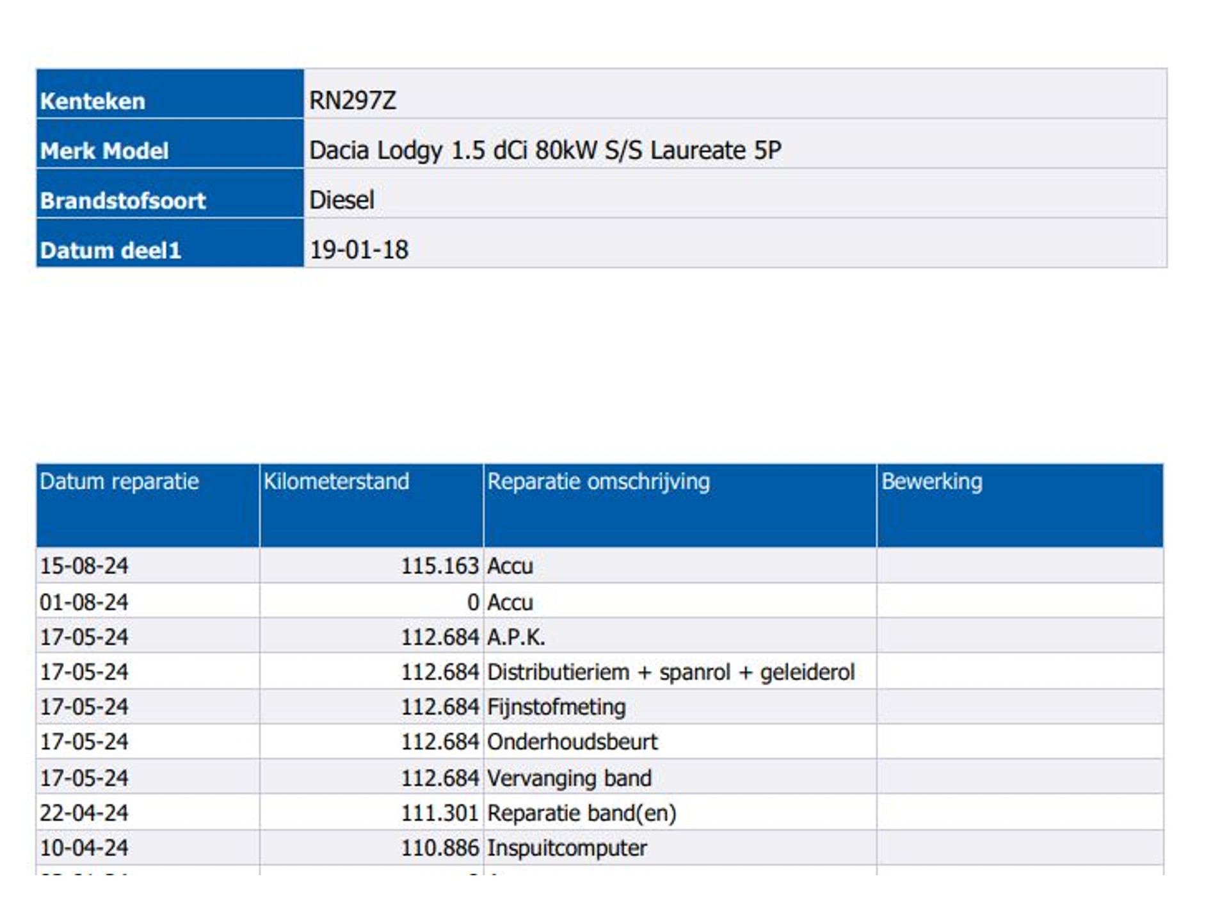Select the repair date 22-04-24
The image size is (1229, 922).
(x=84, y=813)
